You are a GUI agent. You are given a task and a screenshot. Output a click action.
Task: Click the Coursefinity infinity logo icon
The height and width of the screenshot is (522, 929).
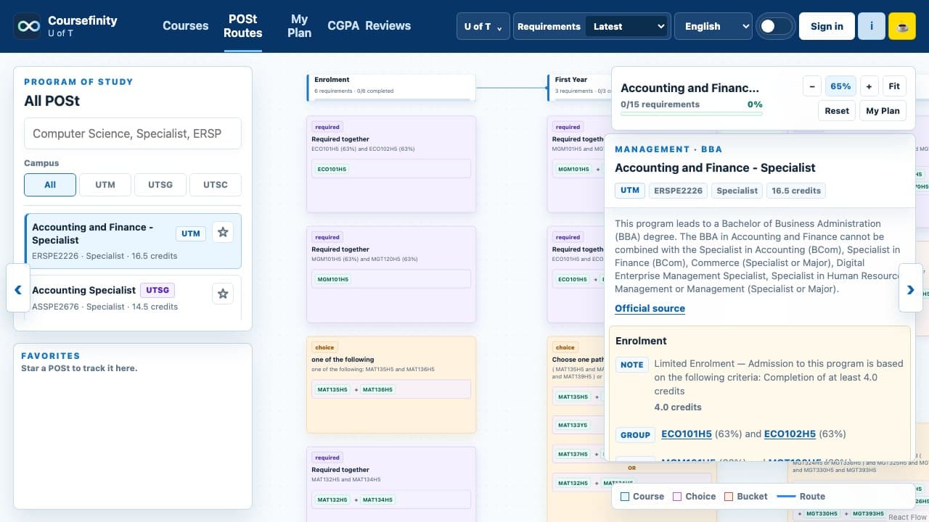point(27,26)
